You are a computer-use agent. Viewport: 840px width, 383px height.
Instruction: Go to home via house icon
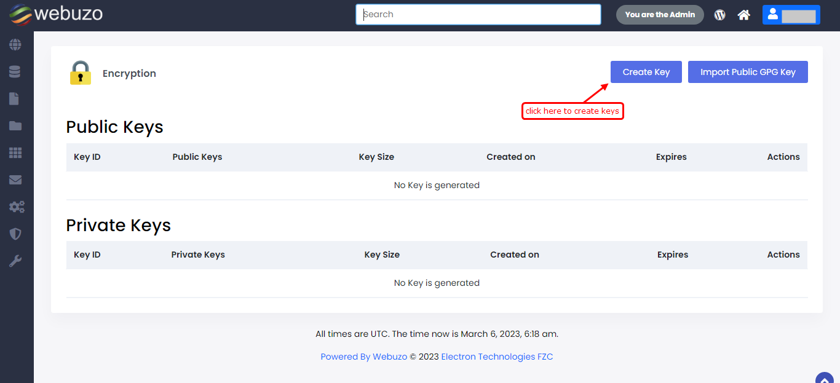(x=744, y=15)
